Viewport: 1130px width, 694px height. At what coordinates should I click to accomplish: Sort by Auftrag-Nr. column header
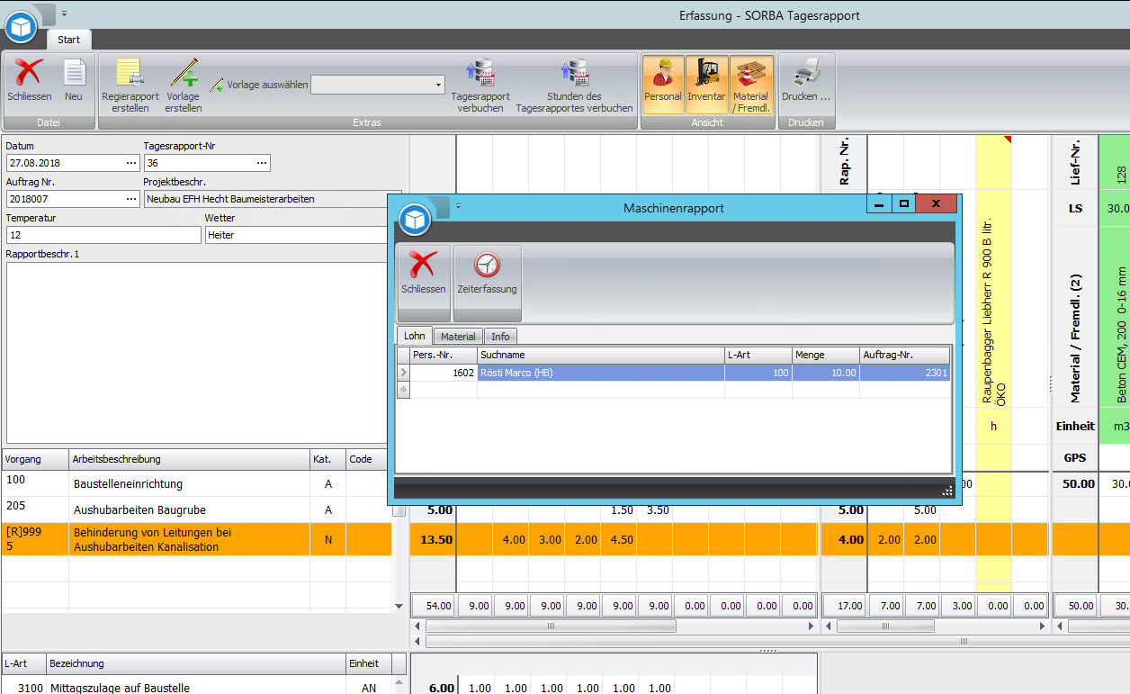pyautogui.click(x=905, y=356)
